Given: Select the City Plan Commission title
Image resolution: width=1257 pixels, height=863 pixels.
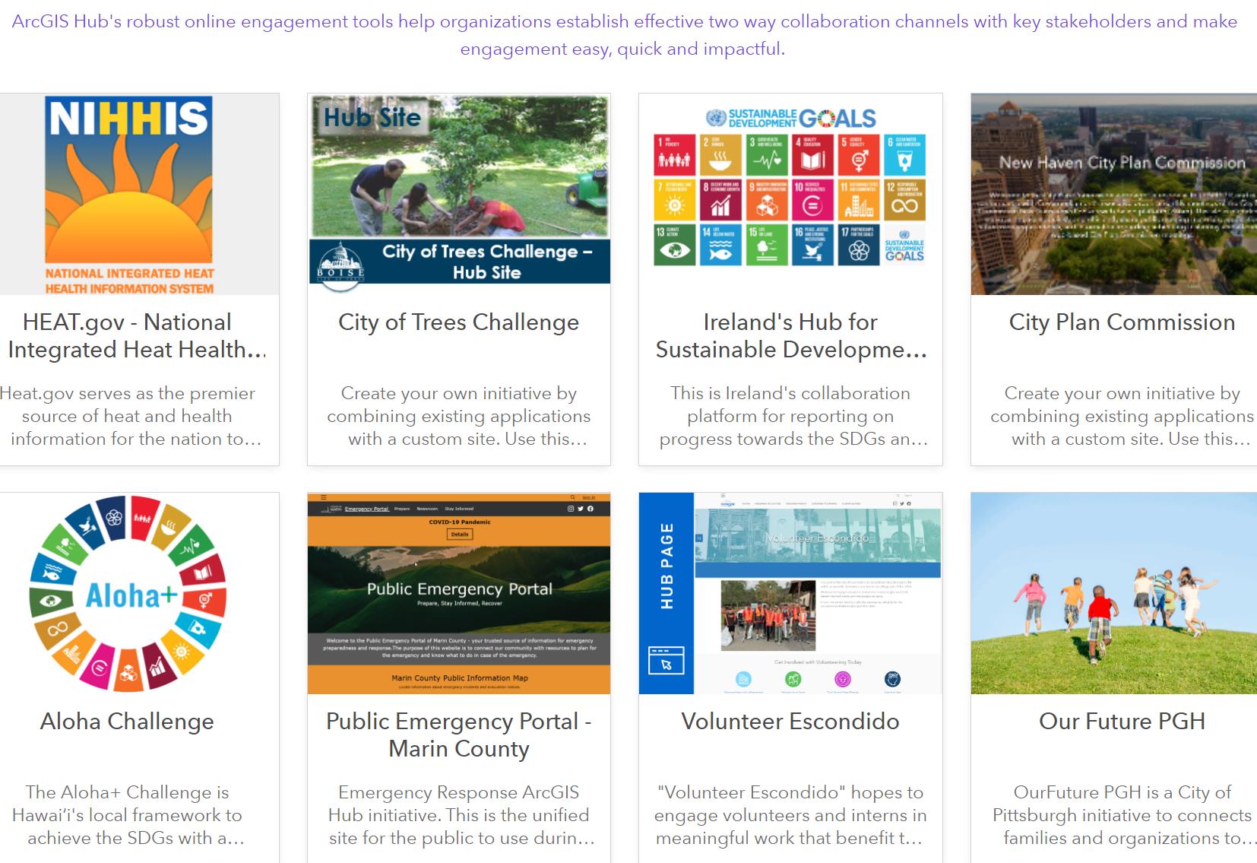Looking at the screenshot, I should pos(1122,322).
